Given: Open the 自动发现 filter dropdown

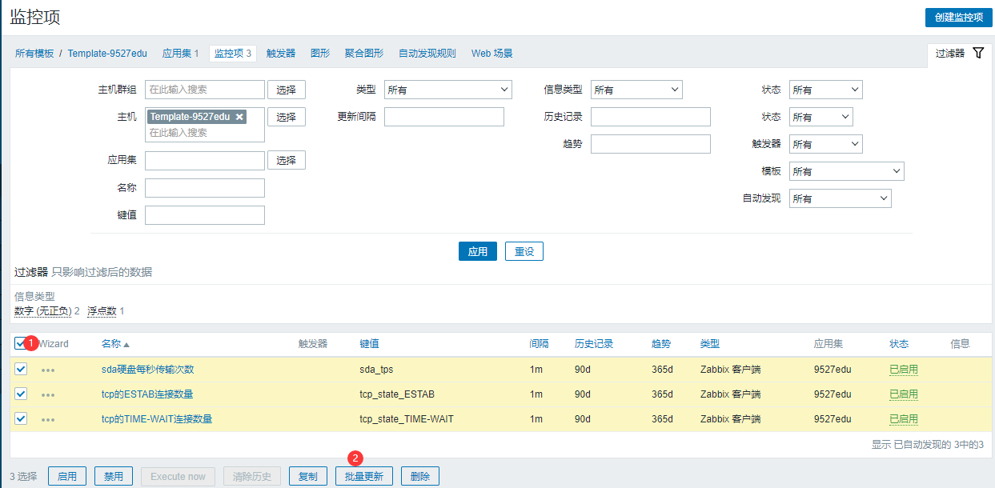Looking at the screenshot, I should point(840,198).
